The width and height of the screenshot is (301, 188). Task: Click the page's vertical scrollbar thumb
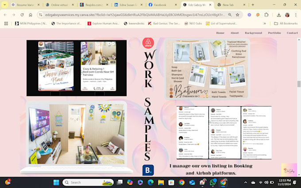(299, 84)
